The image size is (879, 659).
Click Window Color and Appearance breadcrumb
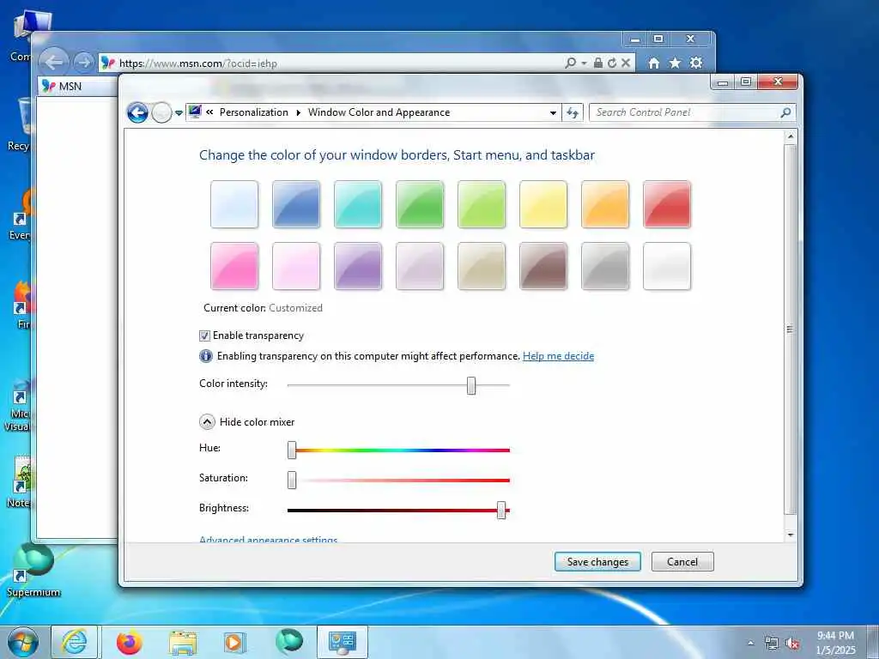tap(379, 112)
